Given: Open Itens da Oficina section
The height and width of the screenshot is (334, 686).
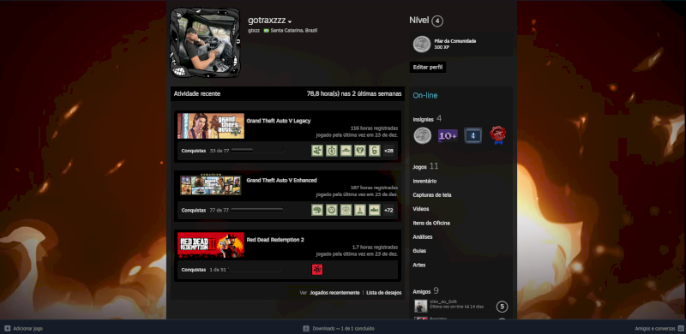Looking at the screenshot, I should pos(431,223).
